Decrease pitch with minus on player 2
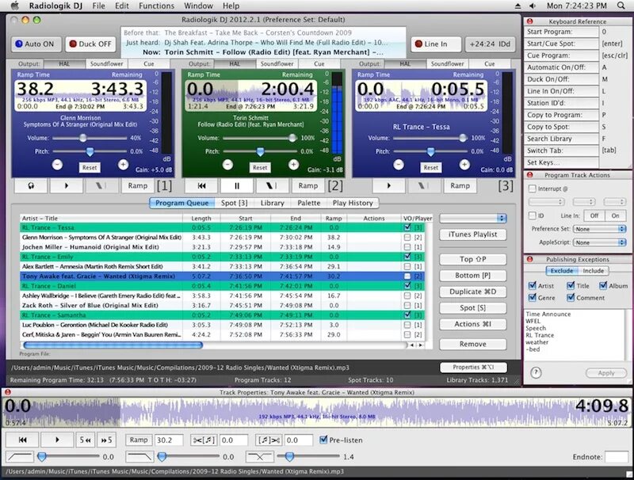The width and height of the screenshot is (634, 480). [x=227, y=165]
